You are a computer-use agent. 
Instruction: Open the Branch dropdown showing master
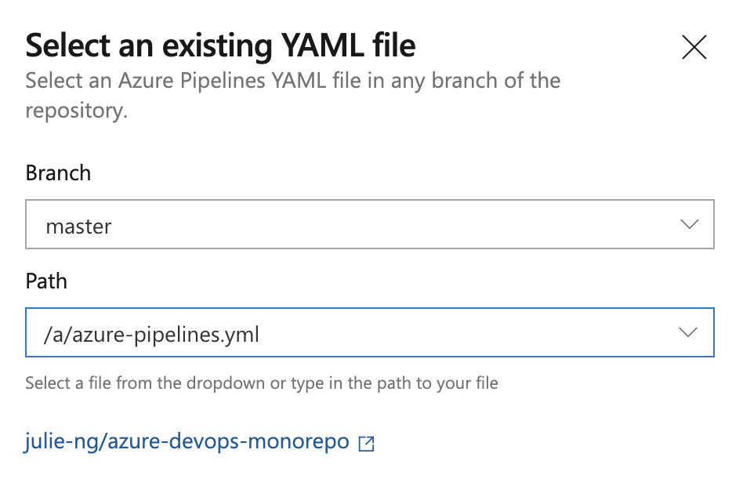369,226
